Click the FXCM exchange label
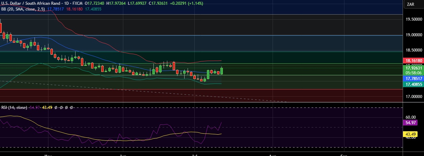424x156 pixels. (x=77, y=3)
